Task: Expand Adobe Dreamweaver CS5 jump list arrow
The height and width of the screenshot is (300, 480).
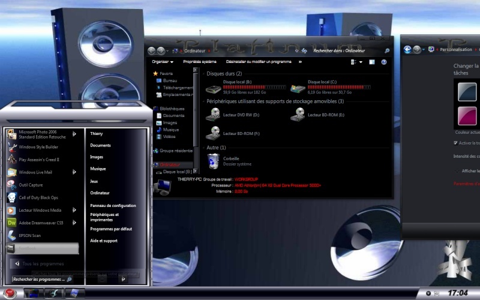Action: click(74, 223)
